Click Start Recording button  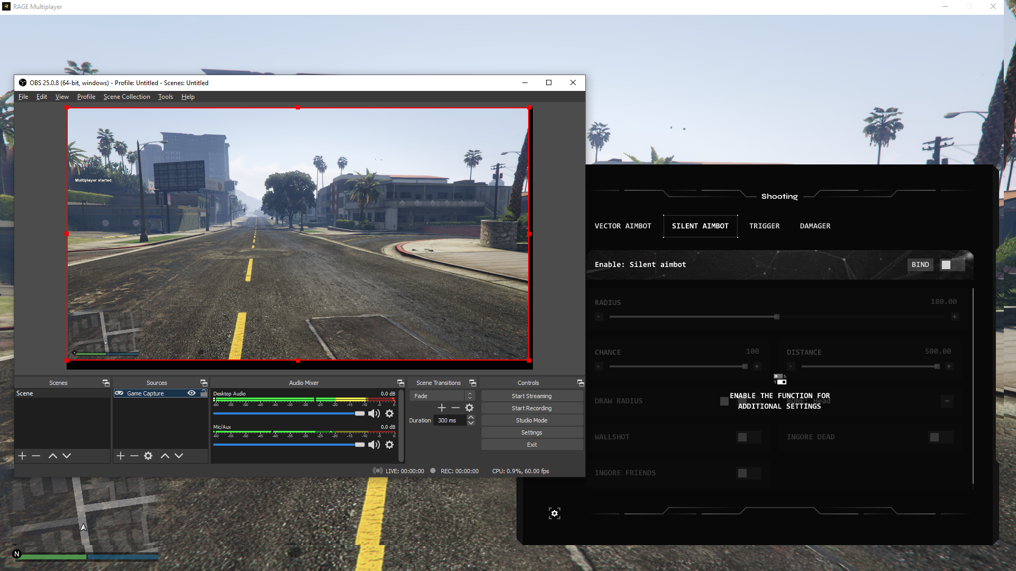tap(531, 408)
